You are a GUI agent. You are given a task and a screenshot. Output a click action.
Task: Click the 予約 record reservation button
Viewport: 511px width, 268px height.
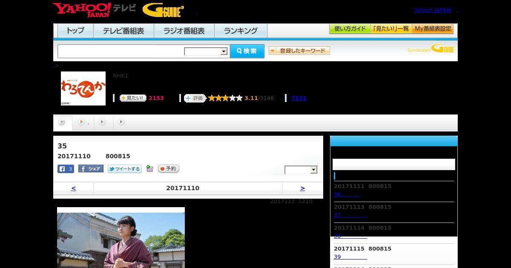[169, 169]
